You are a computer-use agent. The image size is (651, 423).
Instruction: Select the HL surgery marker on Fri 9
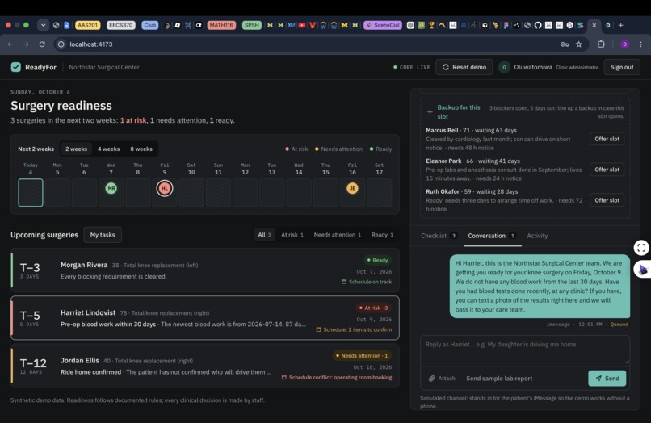coord(165,188)
